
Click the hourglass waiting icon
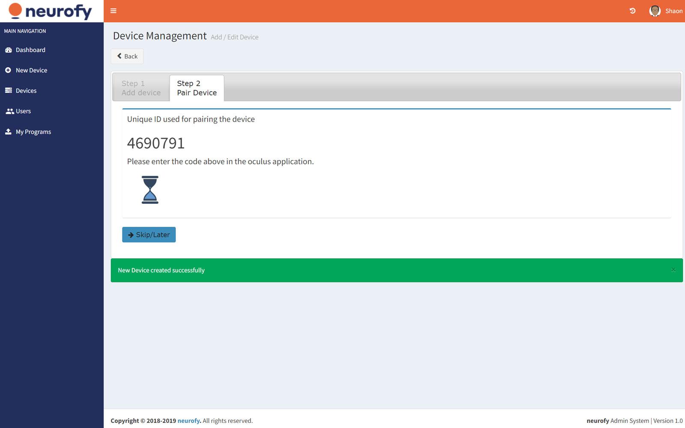pyautogui.click(x=150, y=190)
